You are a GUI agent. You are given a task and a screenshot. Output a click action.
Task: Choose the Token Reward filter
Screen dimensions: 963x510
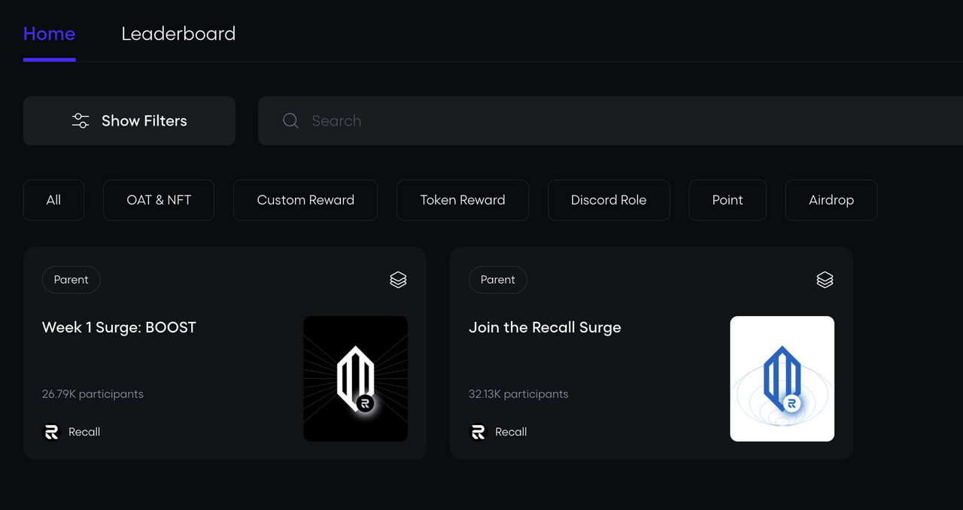click(x=463, y=200)
